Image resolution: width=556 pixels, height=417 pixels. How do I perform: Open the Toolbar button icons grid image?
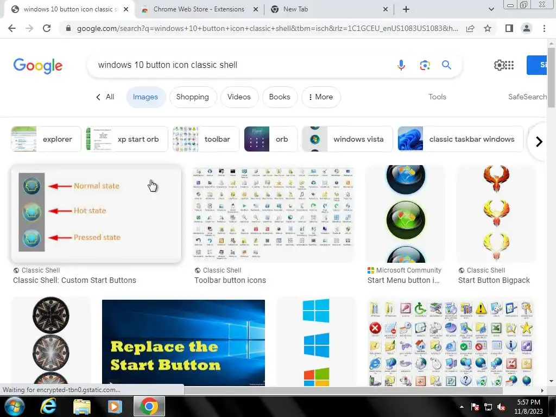pyautogui.click(x=274, y=214)
